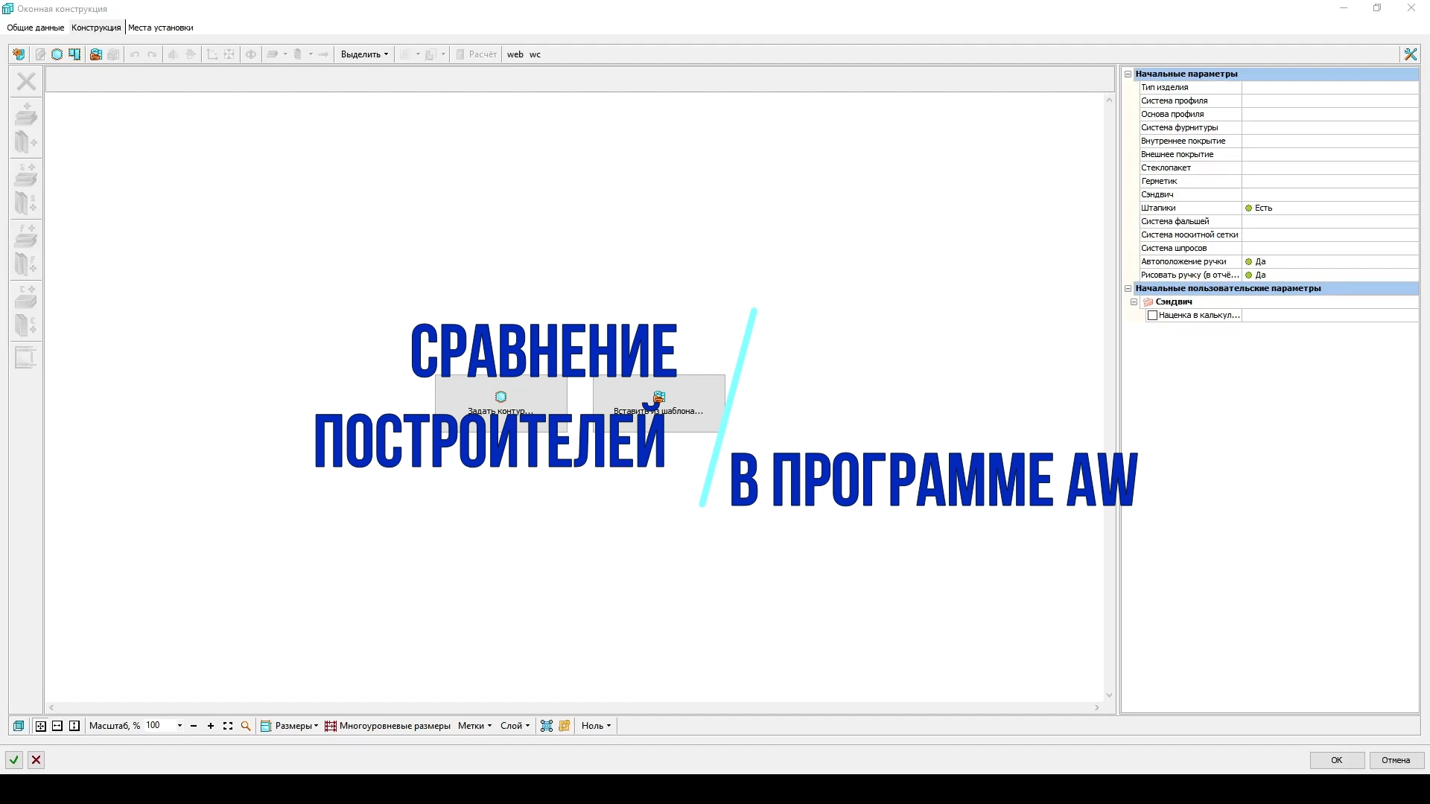
Task: Open the Размеры dropdown
Action: 290,726
